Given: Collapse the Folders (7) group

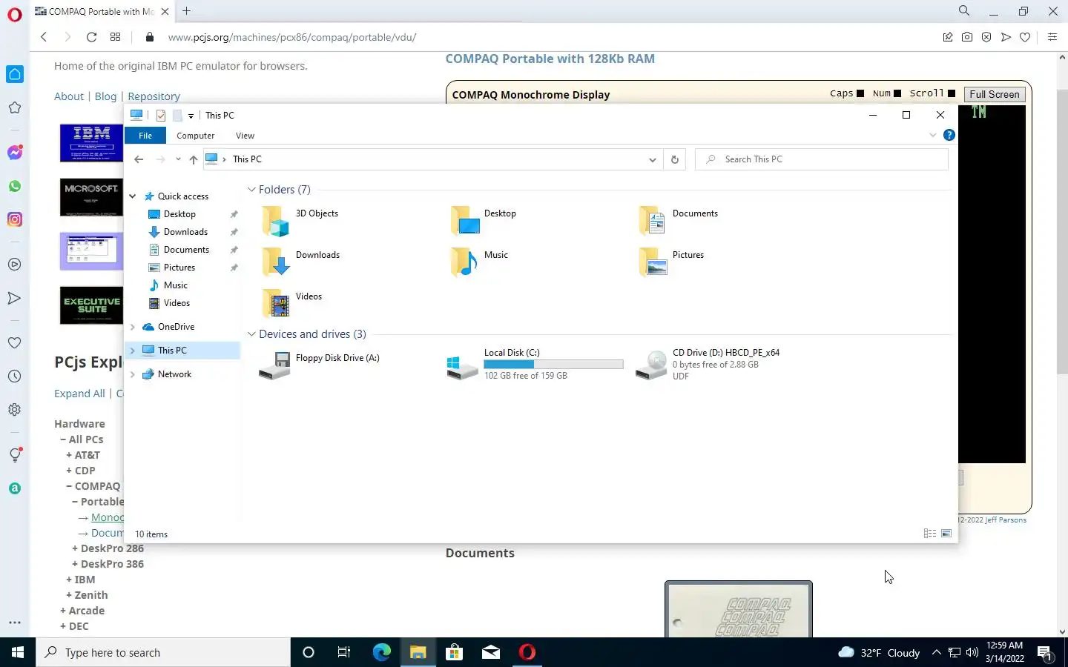Looking at the screenshot, I should (x=251, y=190).
